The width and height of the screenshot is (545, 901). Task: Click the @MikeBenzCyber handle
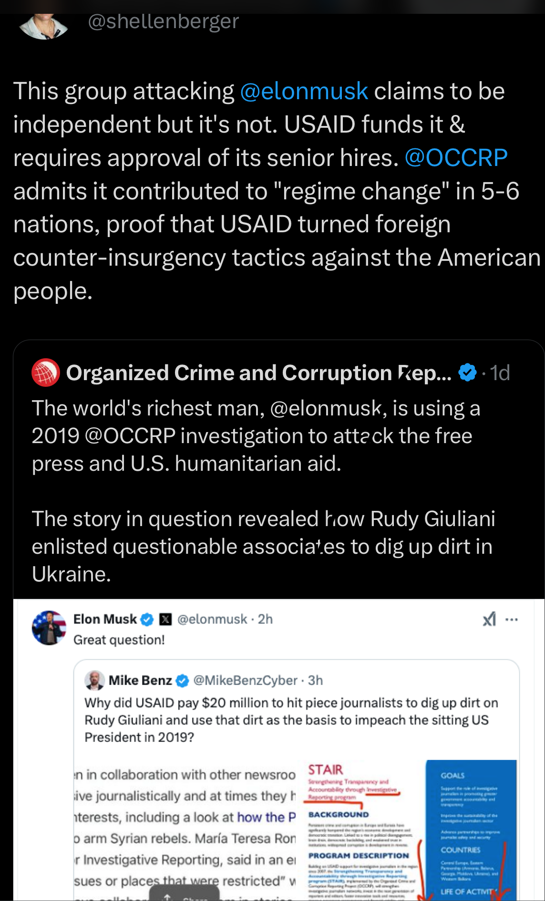click(x=245, y=681)
